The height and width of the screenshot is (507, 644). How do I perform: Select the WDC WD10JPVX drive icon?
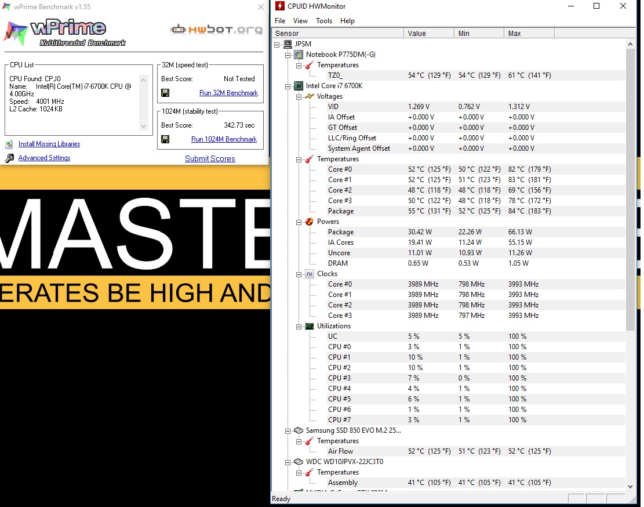pyautogui.click(x=299, y=462)
